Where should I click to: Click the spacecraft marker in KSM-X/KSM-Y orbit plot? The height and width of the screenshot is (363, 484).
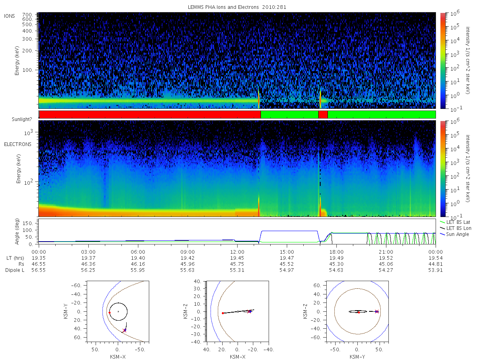pos(125,330)
